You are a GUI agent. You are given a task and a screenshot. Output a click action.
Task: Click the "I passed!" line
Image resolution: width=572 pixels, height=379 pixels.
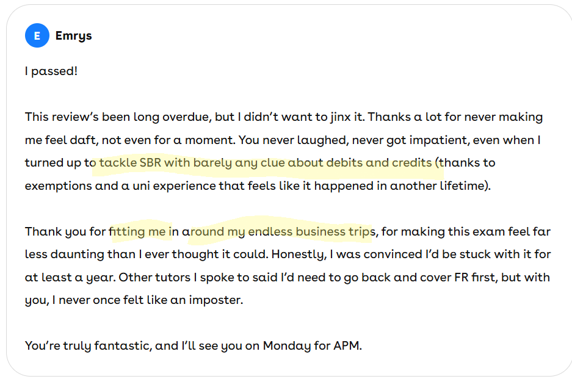pyautogui.click(x=51, y=71)
